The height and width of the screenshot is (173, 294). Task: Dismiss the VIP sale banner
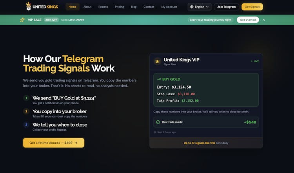(264, 20)
